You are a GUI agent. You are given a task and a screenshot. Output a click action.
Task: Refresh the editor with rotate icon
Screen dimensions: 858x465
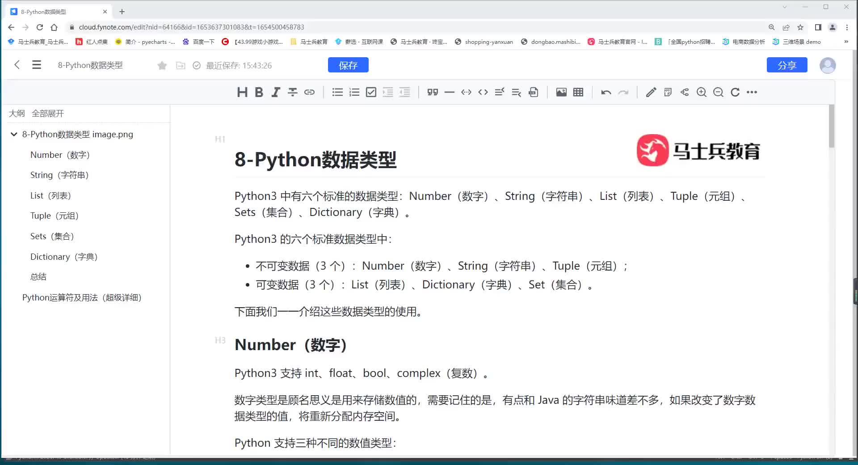[735, 93]
